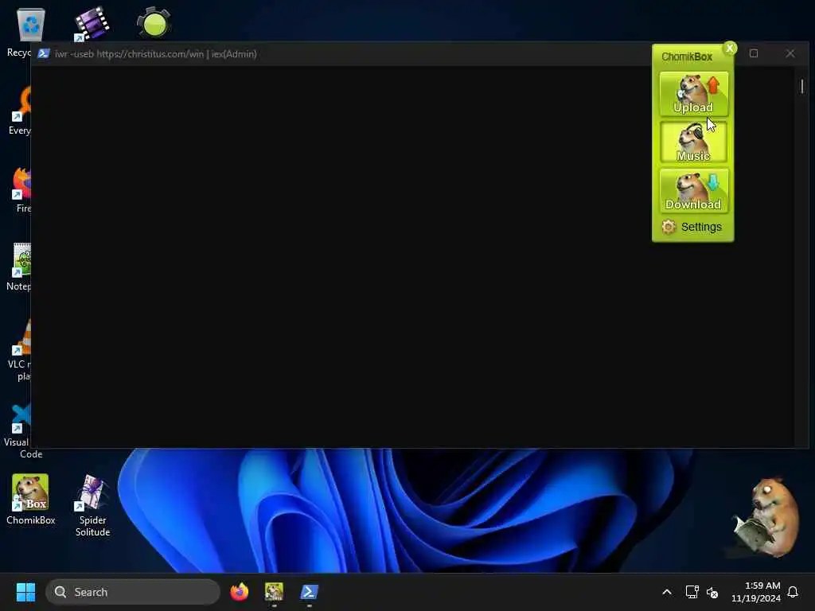This screenshot has height=611, width=815.
Task: Close the ChomikBox widget with green X
Action: pos(730,49)
